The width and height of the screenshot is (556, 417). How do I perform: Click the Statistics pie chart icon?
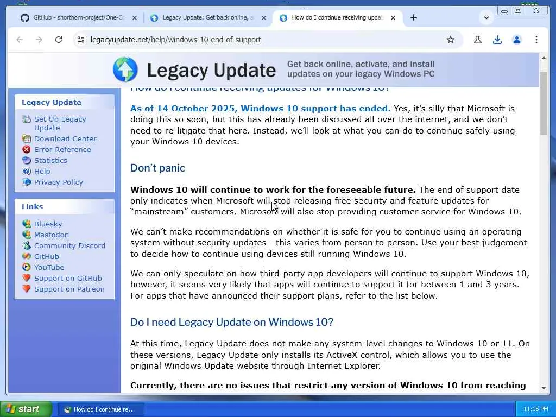click(27, 160)
